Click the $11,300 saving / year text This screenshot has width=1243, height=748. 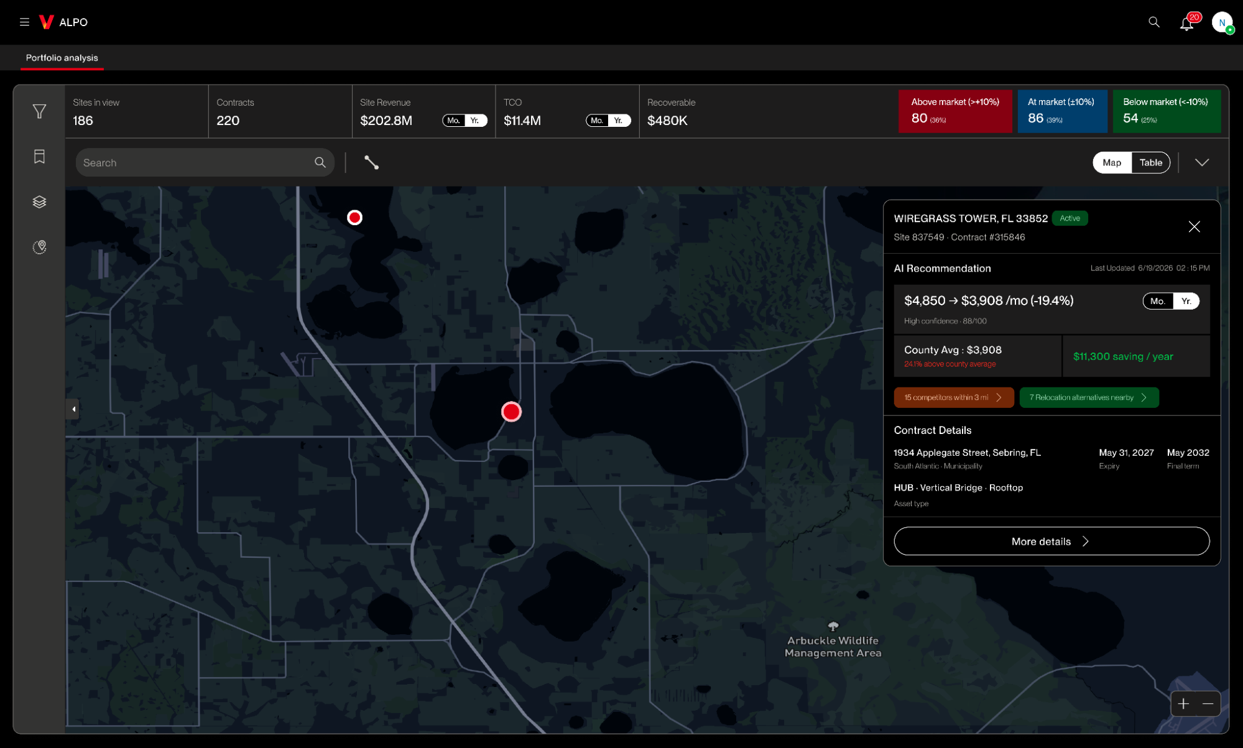click(x=1123, y=356)
